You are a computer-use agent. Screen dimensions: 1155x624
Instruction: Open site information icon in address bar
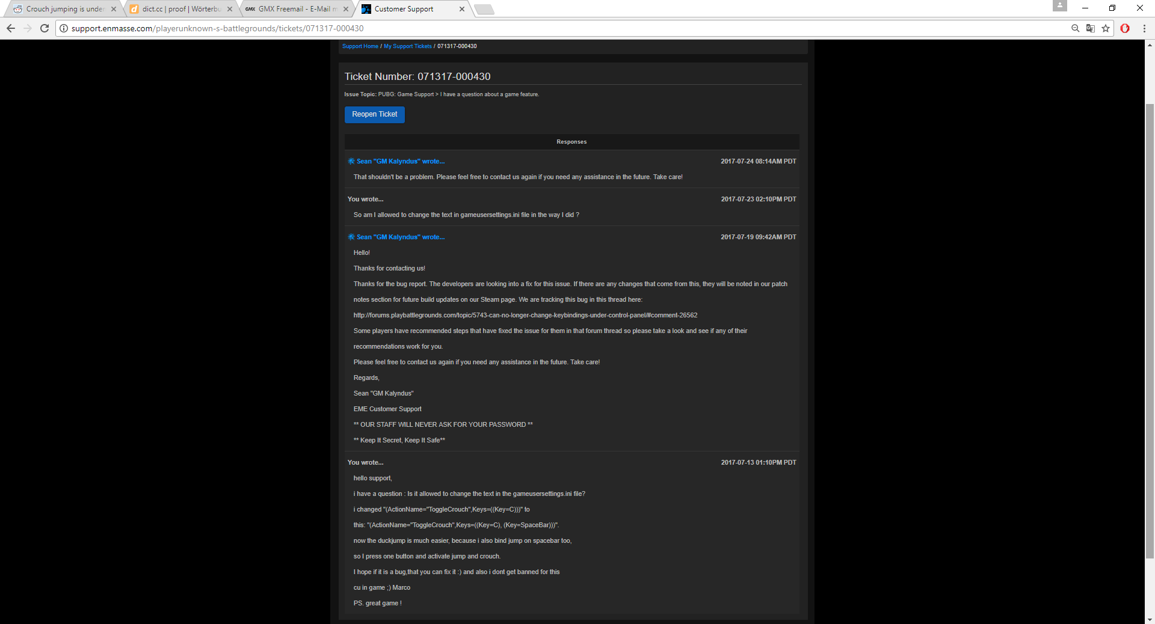click(x=64, y=28)
